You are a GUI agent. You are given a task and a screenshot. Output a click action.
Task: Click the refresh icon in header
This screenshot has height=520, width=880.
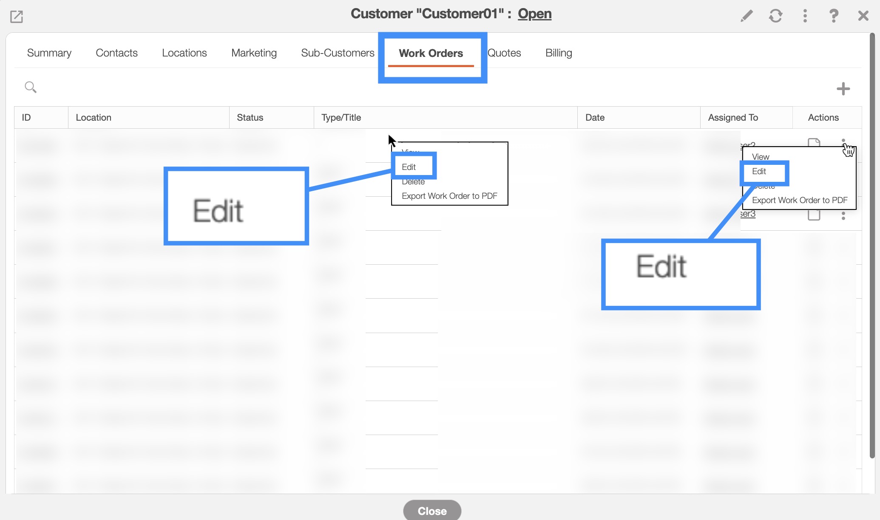coord(775,16)
